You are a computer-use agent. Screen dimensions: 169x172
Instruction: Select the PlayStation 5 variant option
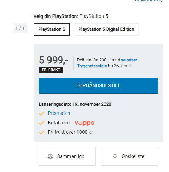click(x=52, y=29)
